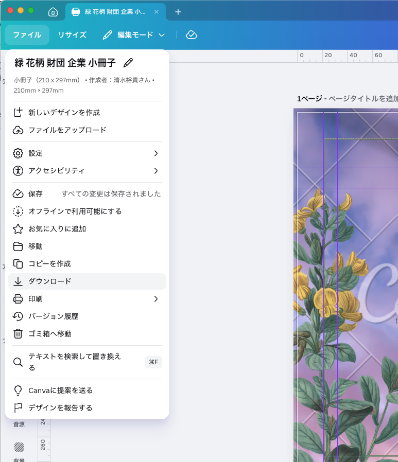Click the folder icon beside 移動
The height and width of the screenshot is (462, 398).
point(18,246)
